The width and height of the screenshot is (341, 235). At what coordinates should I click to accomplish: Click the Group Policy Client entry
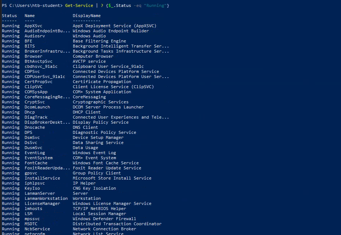tap(97, 173)
